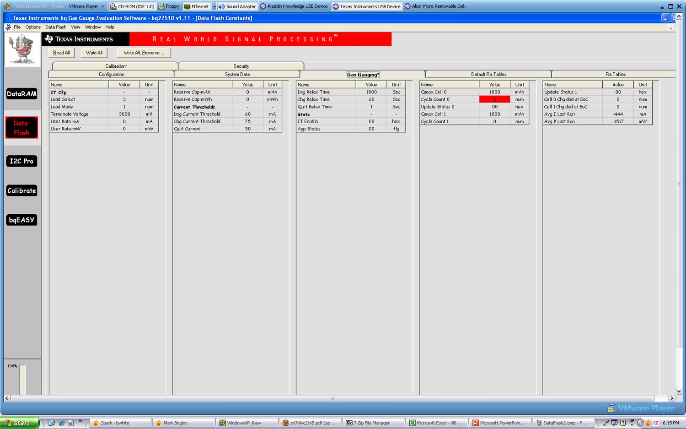Open the Data Flash menu

(x=56, y=27)
